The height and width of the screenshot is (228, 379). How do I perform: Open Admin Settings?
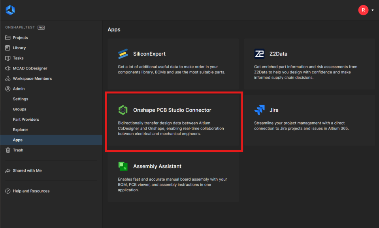pos(21,99)
